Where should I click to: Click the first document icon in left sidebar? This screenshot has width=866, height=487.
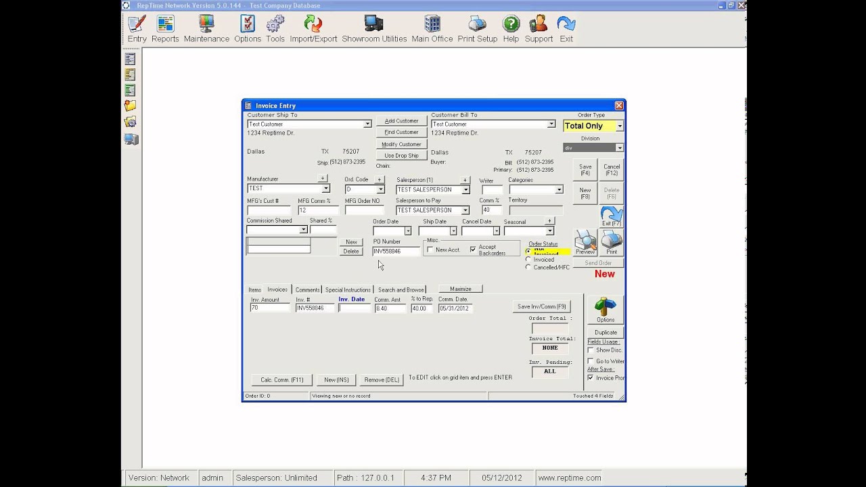130,59
